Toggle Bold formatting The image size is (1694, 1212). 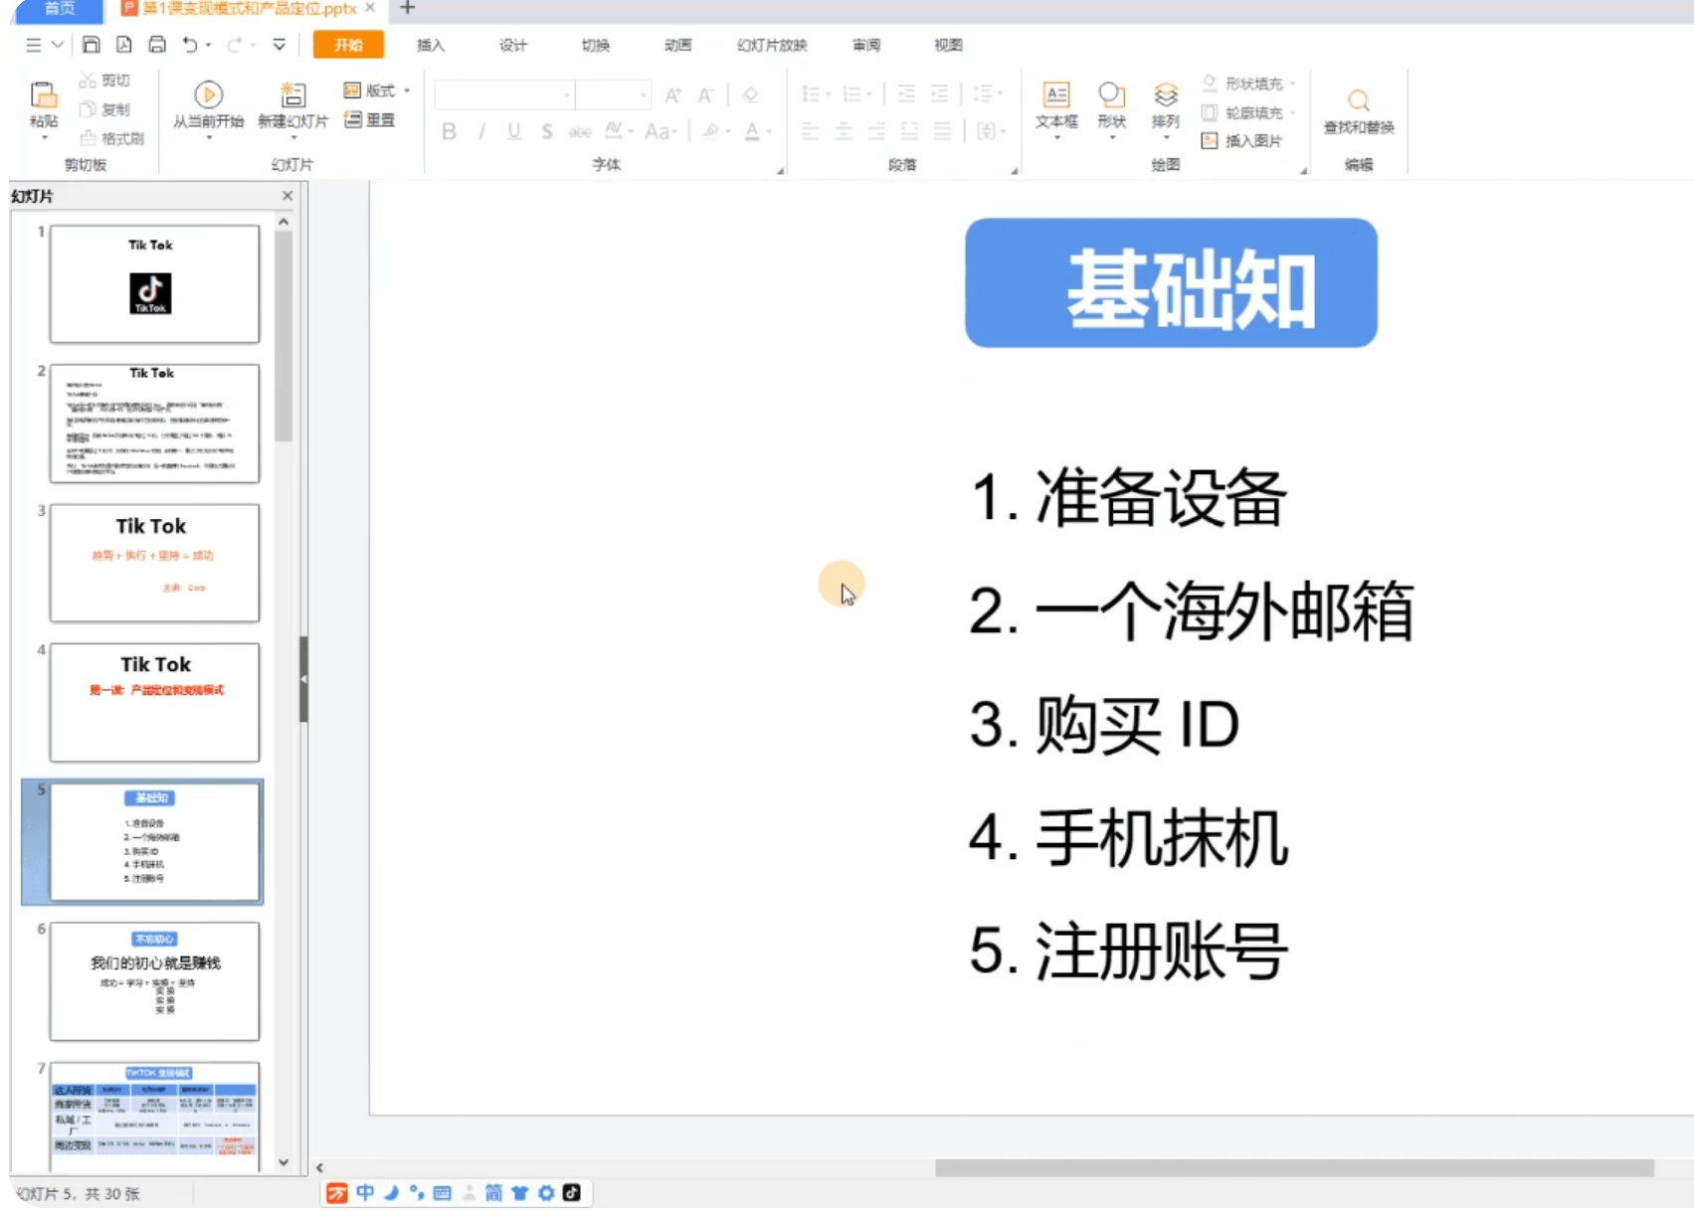tap(449, 131)
